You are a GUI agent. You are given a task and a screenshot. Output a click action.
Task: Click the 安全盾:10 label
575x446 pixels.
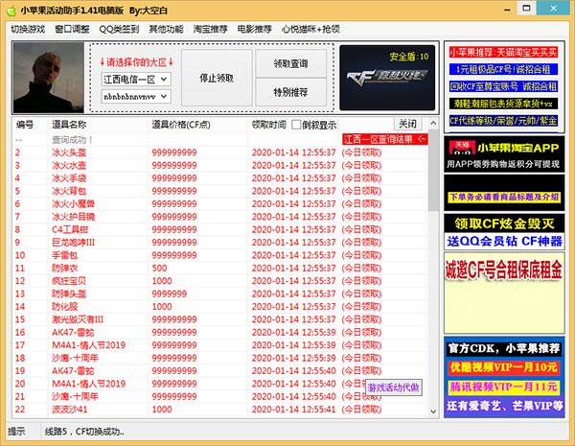tap(409, 57)
